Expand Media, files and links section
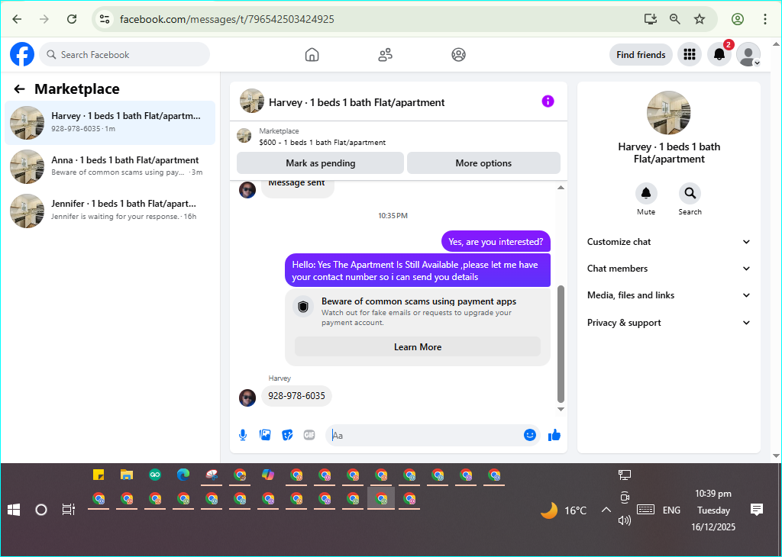 (668, 295)
